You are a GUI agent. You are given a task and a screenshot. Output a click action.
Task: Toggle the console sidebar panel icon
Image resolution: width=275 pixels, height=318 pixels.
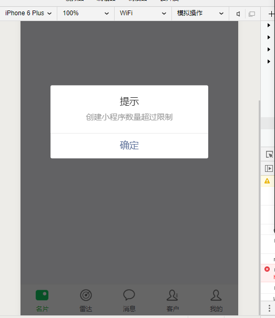pos(269,168)
